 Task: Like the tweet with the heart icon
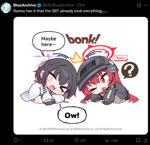click(x=77, y=141)
